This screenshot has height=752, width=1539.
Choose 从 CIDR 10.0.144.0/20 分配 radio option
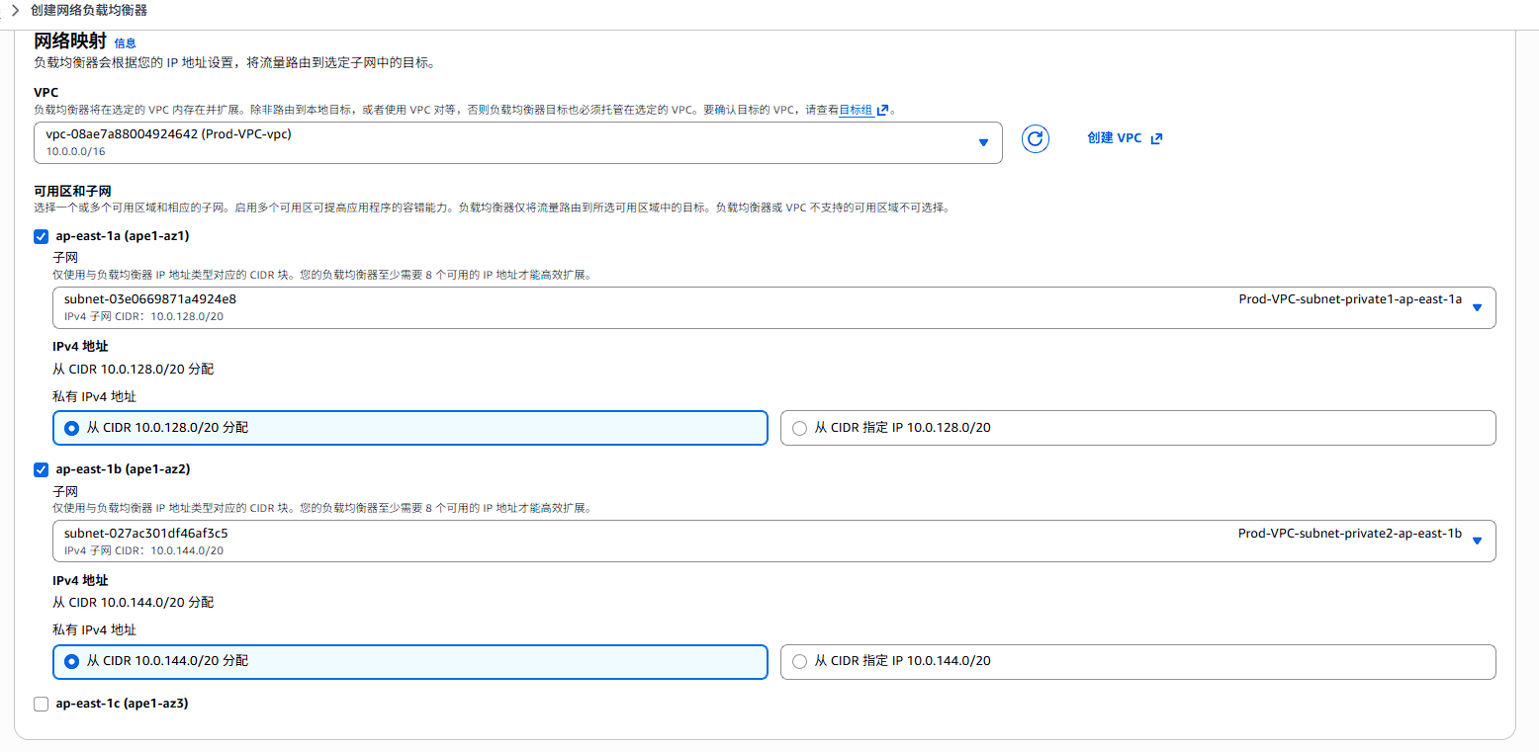point(71,662)
